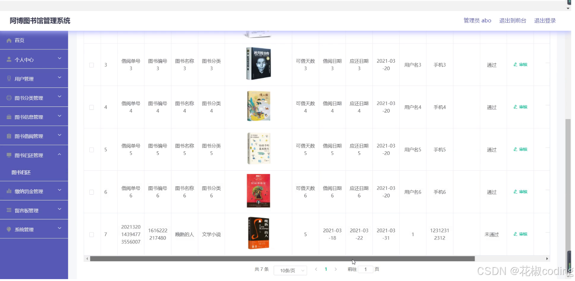The width and height of the screenshot is (575, 281).
Task: Expand 图书信息管理 using its chevron
Action: click(60, 116)
